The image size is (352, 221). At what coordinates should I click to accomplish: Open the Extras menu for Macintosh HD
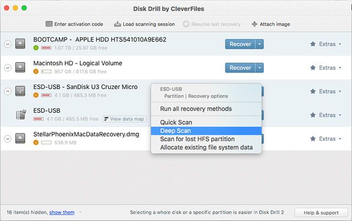(323, 68)
